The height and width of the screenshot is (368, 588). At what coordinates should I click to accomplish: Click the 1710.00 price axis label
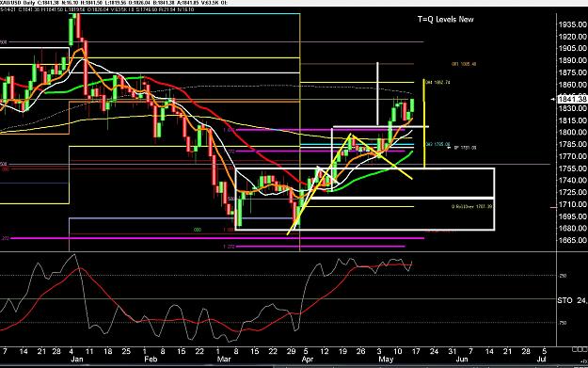click(x=573, y=205)
